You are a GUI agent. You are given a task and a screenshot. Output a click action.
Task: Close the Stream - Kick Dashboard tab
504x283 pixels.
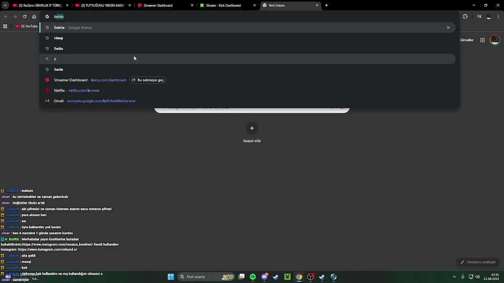click(254, 6)
